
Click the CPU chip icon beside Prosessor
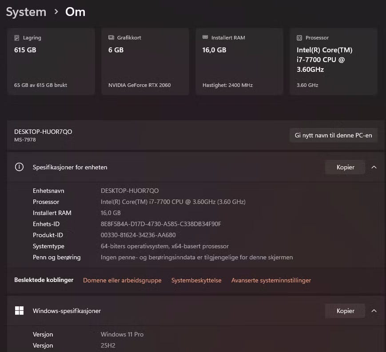(x=299, y=38)
